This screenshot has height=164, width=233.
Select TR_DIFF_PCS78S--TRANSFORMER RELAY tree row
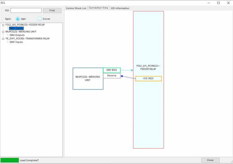[x=28, y=39]
